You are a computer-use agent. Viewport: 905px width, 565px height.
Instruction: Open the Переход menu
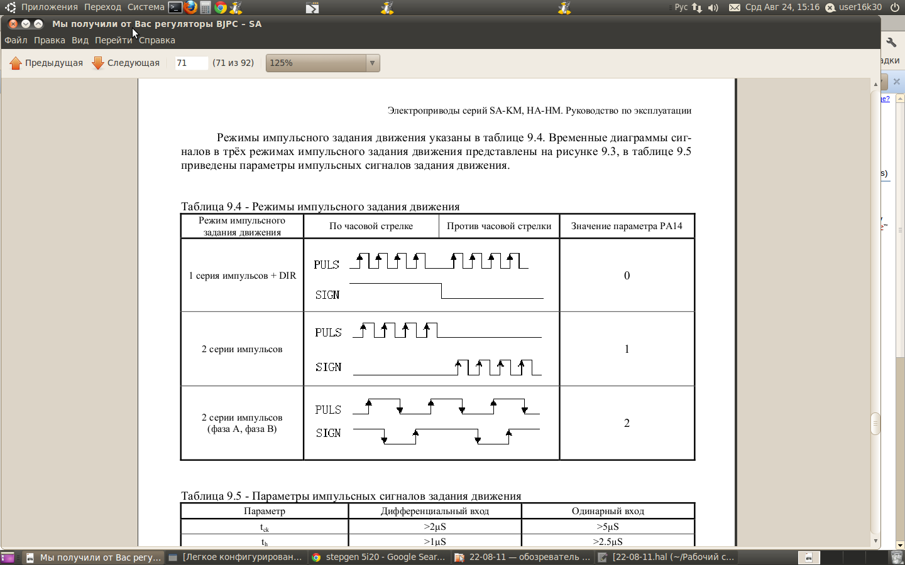click(102, 8)
